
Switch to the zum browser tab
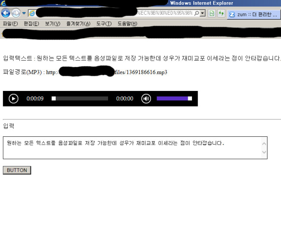coord(254,14)
